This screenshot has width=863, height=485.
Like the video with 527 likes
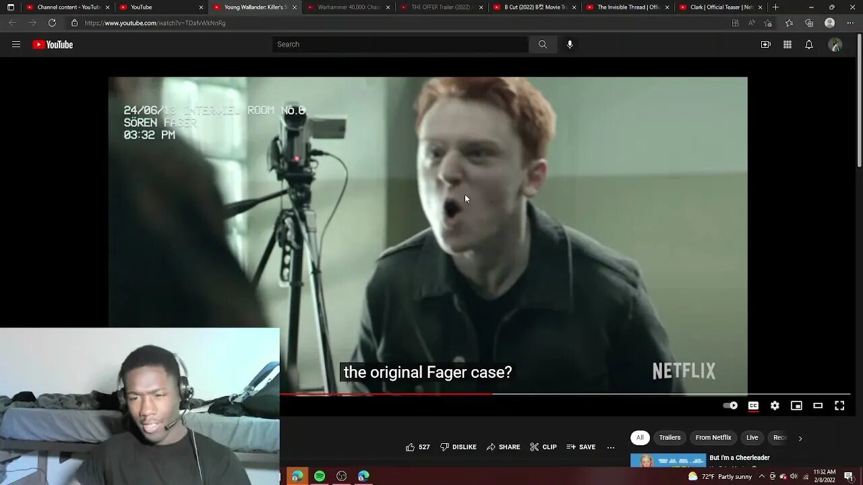click(417, 447)
